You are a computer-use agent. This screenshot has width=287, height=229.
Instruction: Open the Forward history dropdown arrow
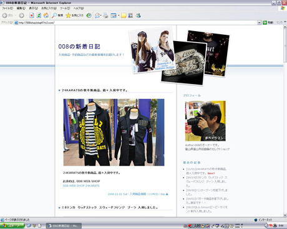[26, 16]
